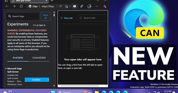Click the forward navigation arrow

14,6
